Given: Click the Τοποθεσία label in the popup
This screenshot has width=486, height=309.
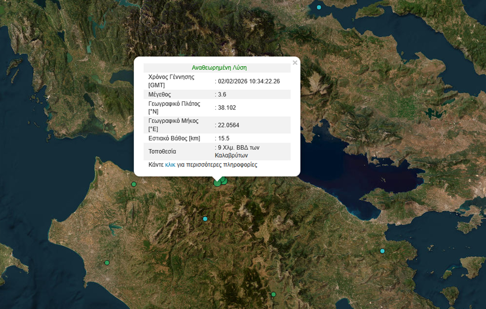Looking at the screenshot, I should tap(162, 152).
